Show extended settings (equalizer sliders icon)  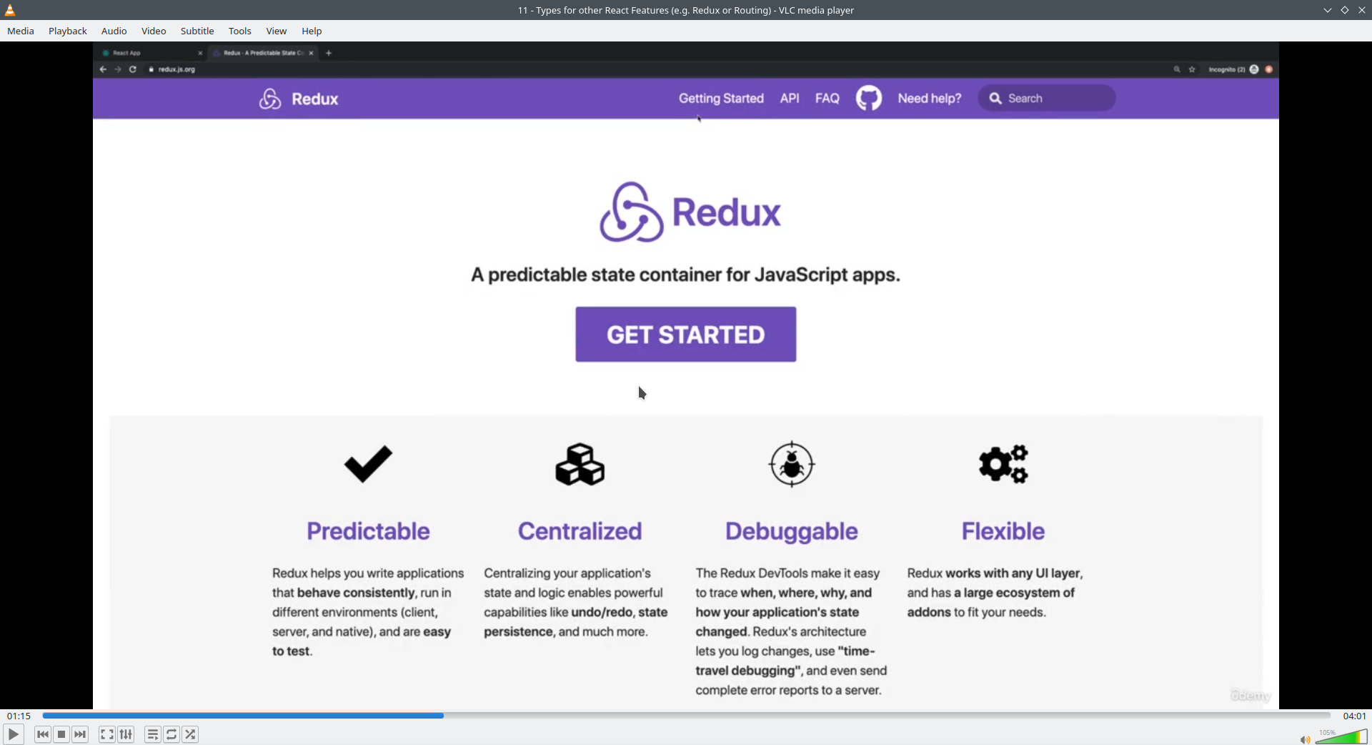(126, 734)
